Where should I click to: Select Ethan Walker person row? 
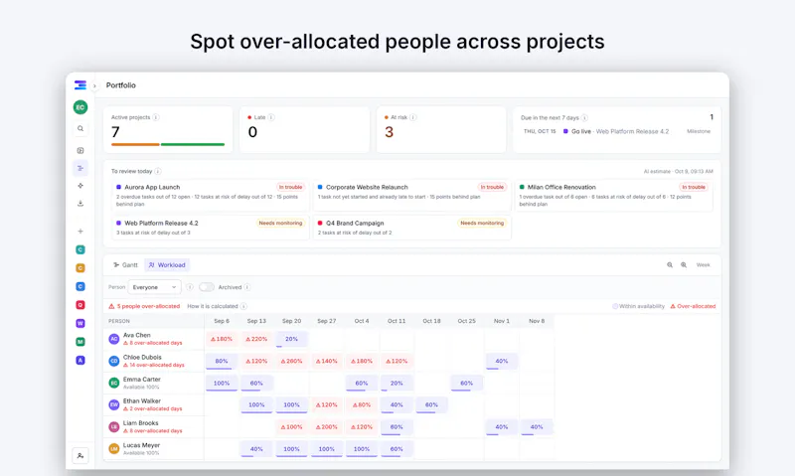pos(154,404)
